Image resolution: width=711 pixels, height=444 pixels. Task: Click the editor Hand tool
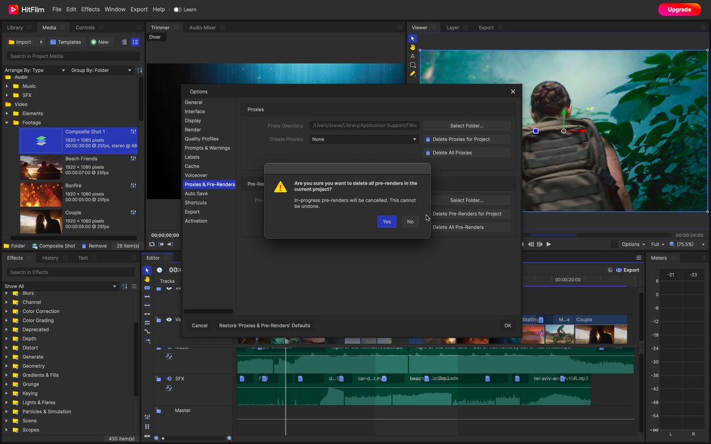(148, 279)
